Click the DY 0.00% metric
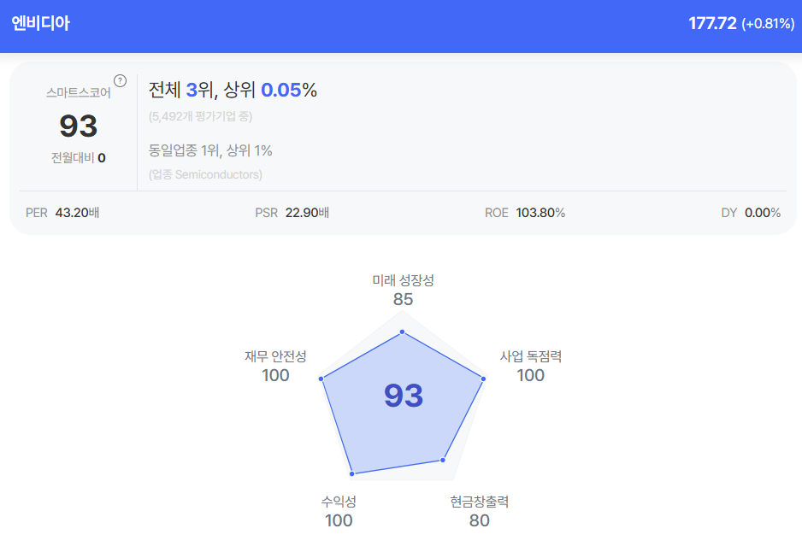This screenshot has height=552, width=802. tap(750, 213)
